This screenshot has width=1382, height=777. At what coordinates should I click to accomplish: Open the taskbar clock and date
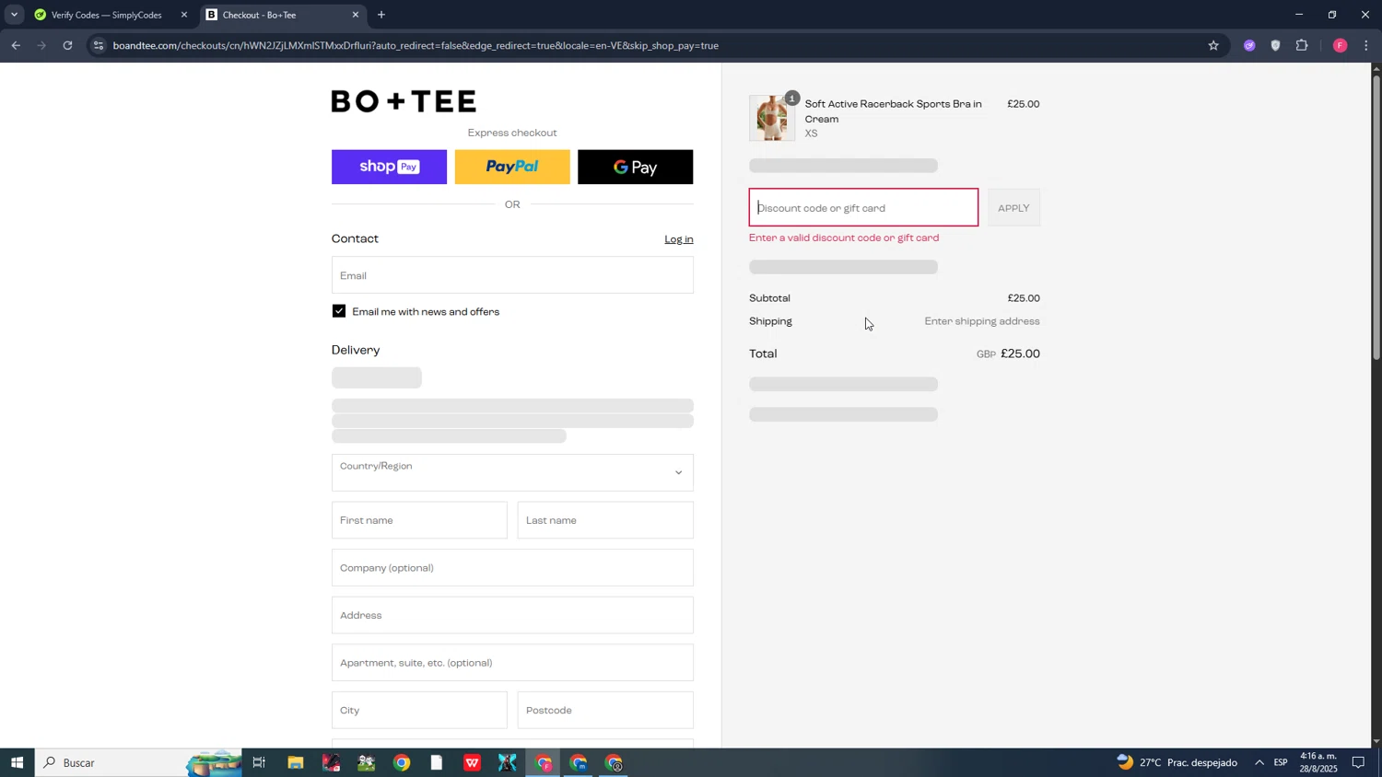tap(1318, 763)
